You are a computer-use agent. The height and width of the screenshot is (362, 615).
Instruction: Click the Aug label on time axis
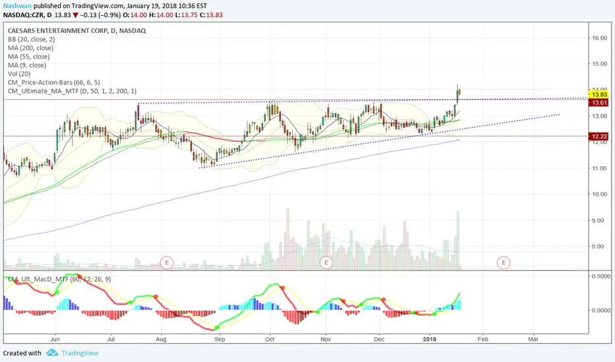coord(161,339)
